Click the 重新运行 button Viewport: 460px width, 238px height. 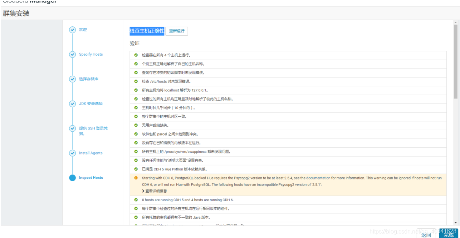(177, 31)
